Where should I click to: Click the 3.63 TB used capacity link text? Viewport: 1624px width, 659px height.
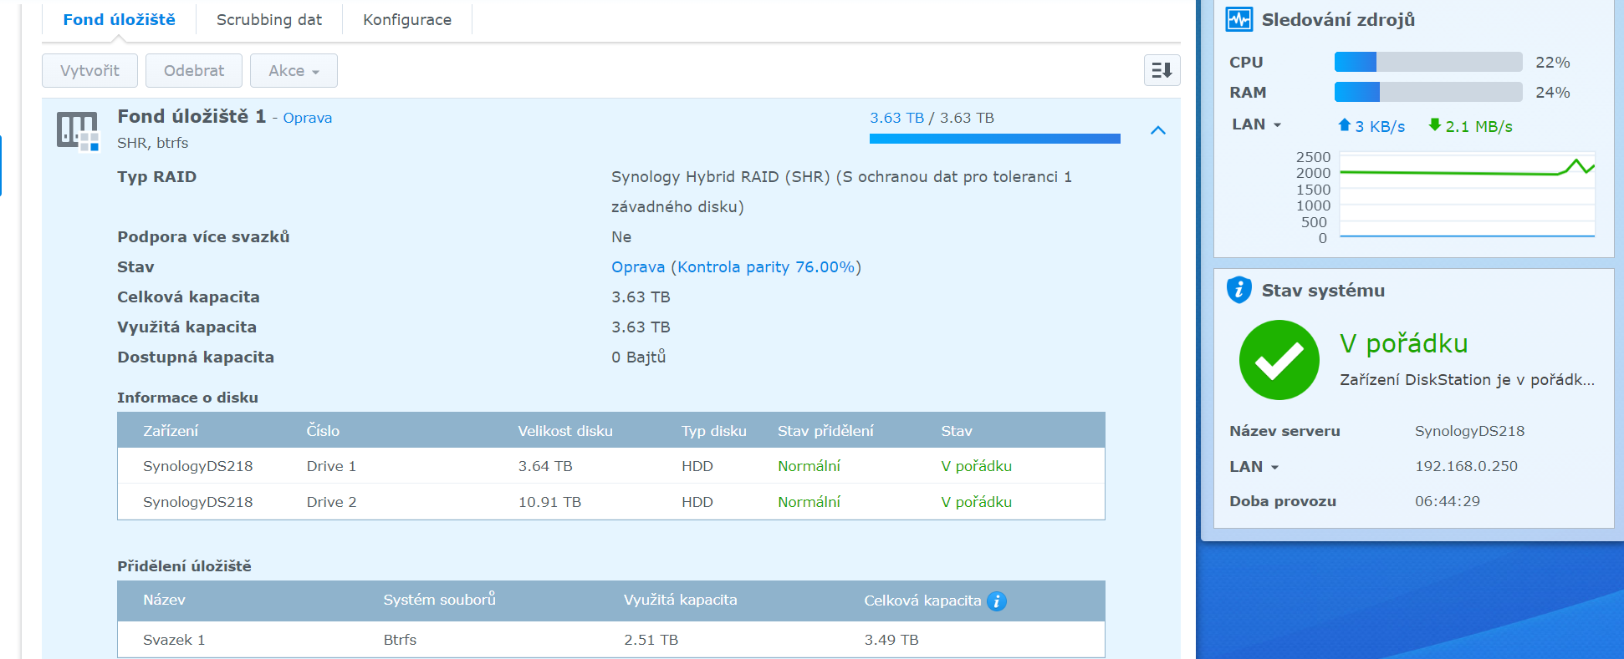point(896,118)
